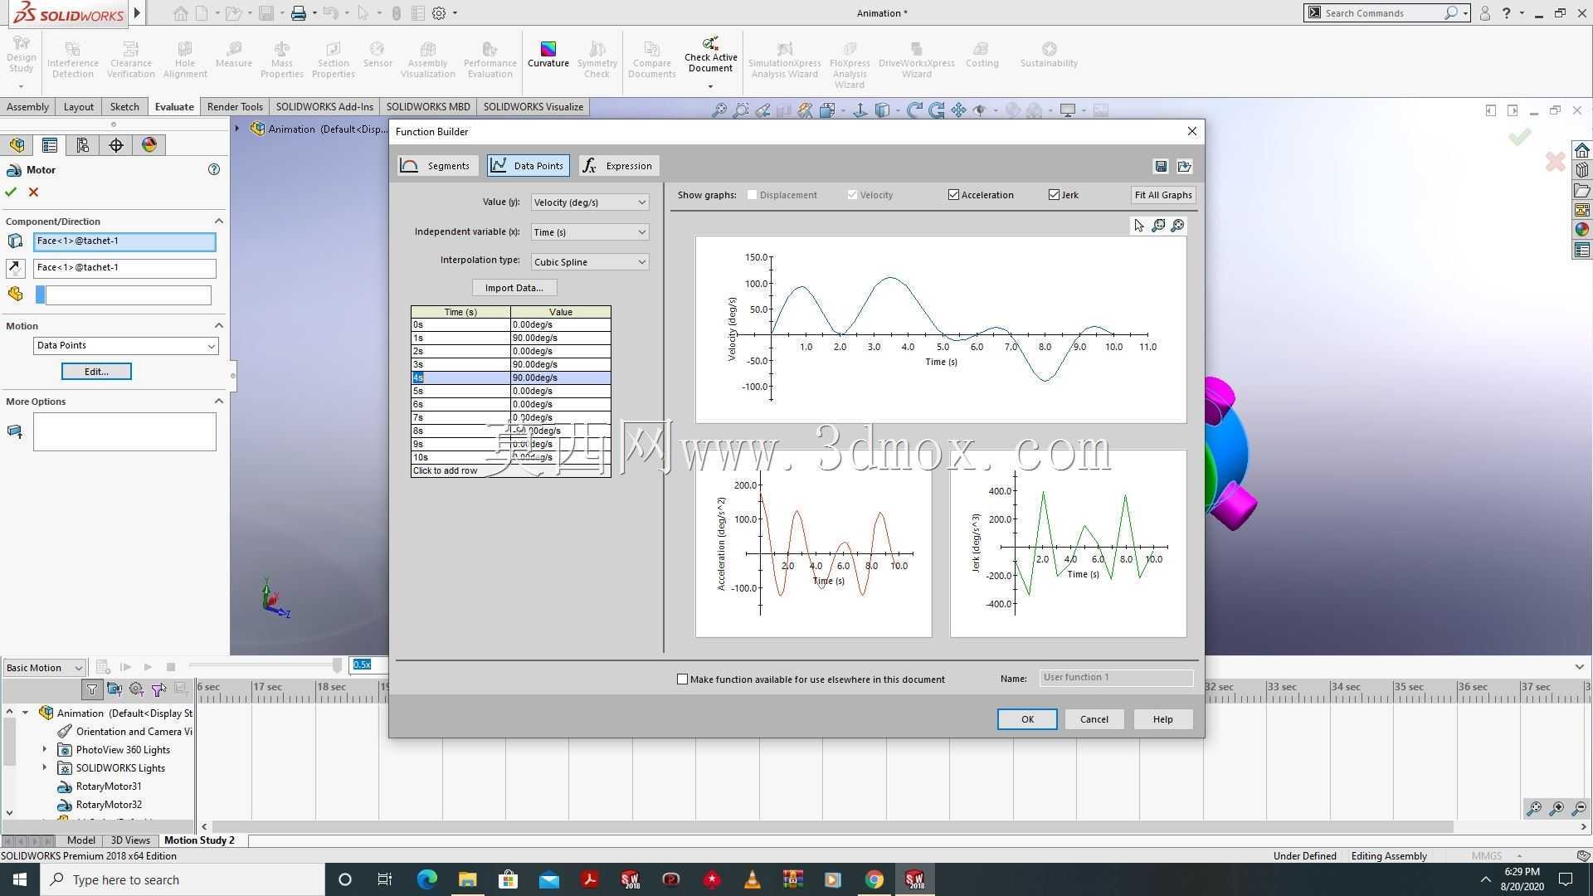Screen dimensions: 1593x896
Task: Select the graph pointer tool
Action: click(1139, 226)
